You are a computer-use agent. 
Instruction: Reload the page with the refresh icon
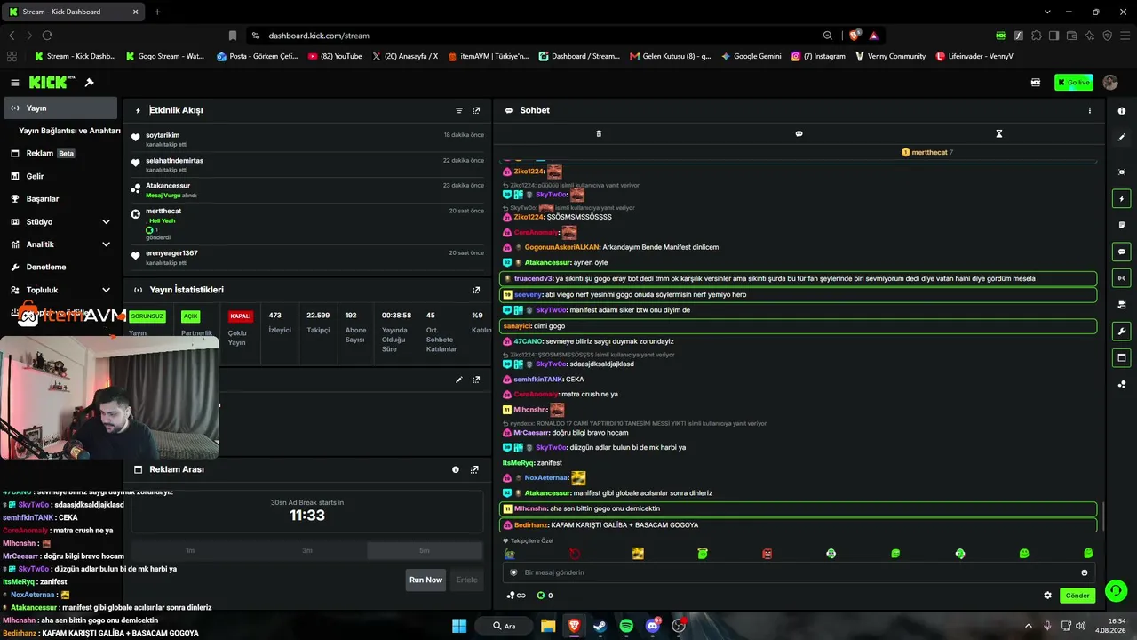[x=47, y=36]
